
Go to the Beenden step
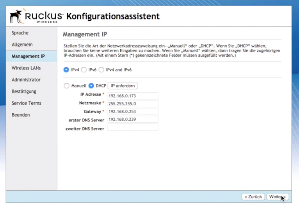click(x=21, y=115)
